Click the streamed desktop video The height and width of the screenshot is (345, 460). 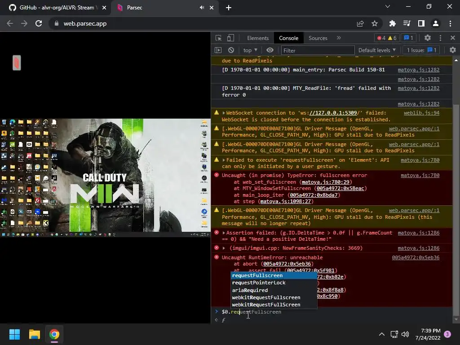[x=105, y=177]
